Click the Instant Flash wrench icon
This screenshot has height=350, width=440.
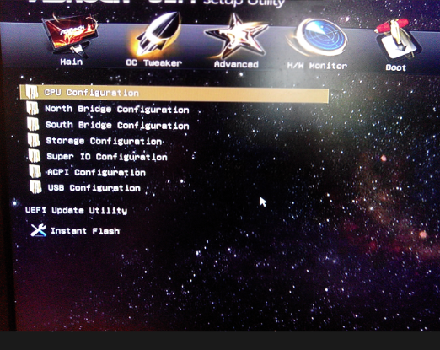pos(38,230)
